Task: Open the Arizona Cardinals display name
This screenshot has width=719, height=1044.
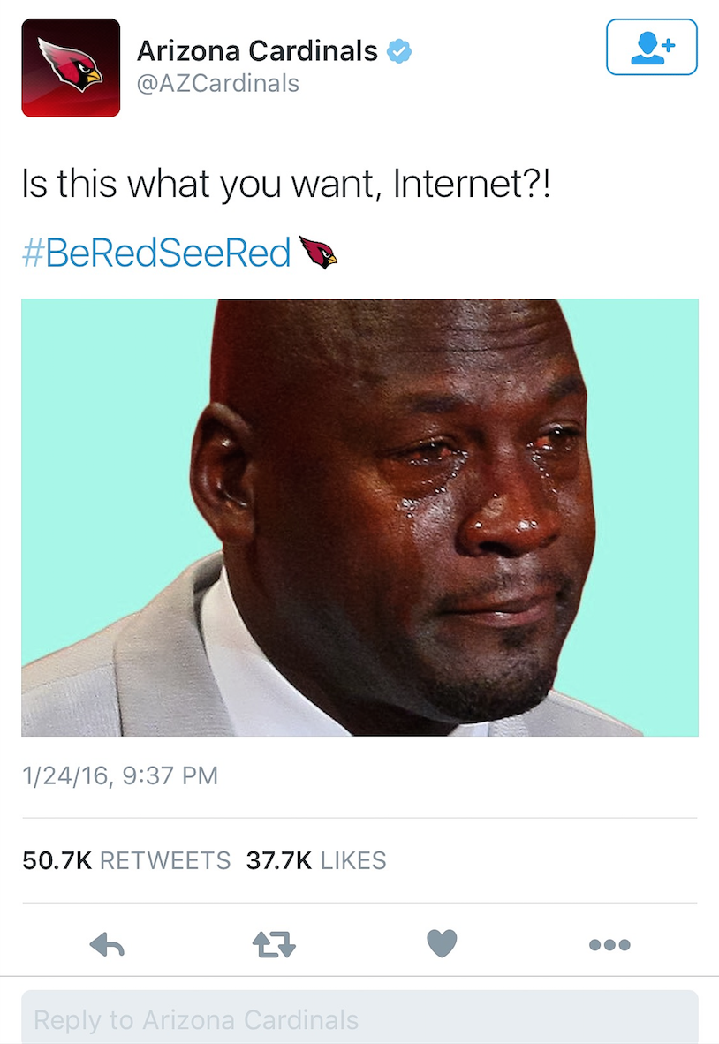Action: [x=257, y=50]
